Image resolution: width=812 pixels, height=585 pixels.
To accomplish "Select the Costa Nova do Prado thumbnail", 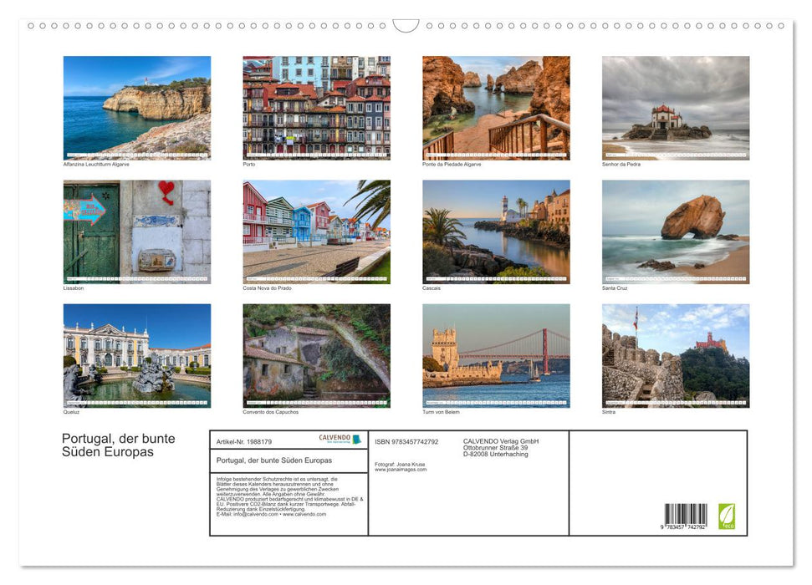I will tap(315, 232).
